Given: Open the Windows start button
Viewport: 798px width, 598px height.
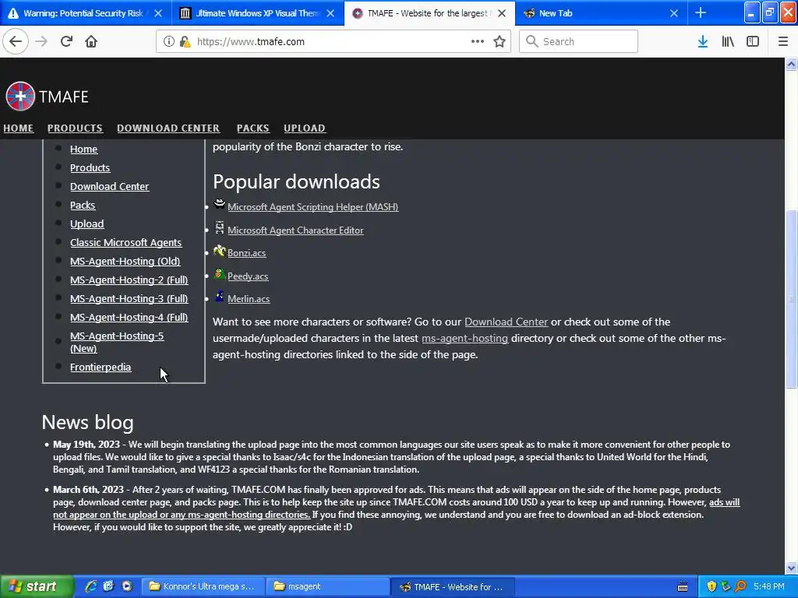Looking at the screenshot, I should 36,586.
